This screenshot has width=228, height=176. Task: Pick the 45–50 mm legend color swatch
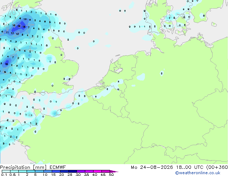coord(106,171)
